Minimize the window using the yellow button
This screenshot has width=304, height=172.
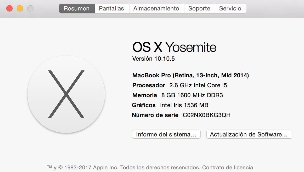tap(20, 9)
